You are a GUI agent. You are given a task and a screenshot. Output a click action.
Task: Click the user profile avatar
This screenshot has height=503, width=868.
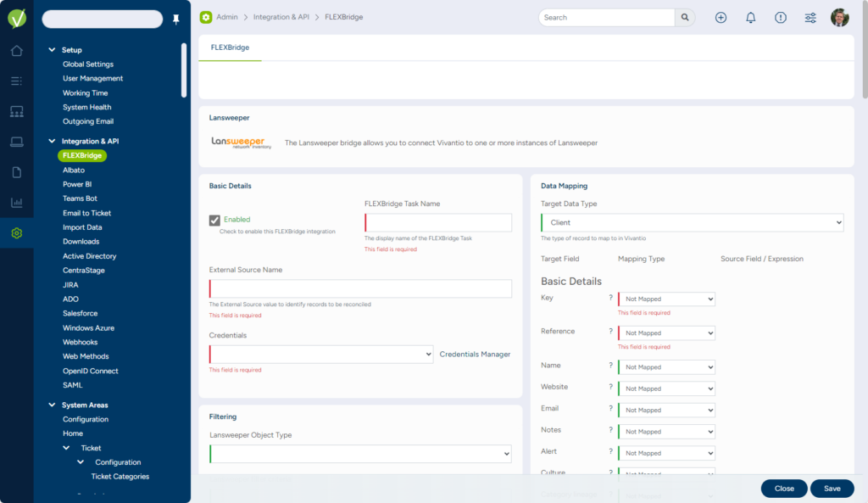[x=839, y=18]
